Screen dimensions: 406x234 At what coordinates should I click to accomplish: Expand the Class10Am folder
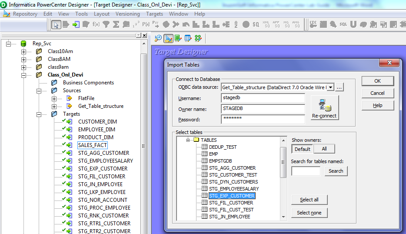[23, 52]
